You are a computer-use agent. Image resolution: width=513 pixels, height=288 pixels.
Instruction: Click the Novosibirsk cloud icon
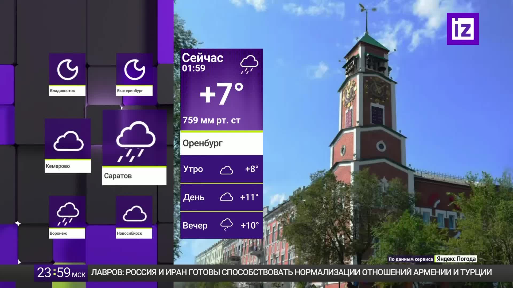pos(135,214)
